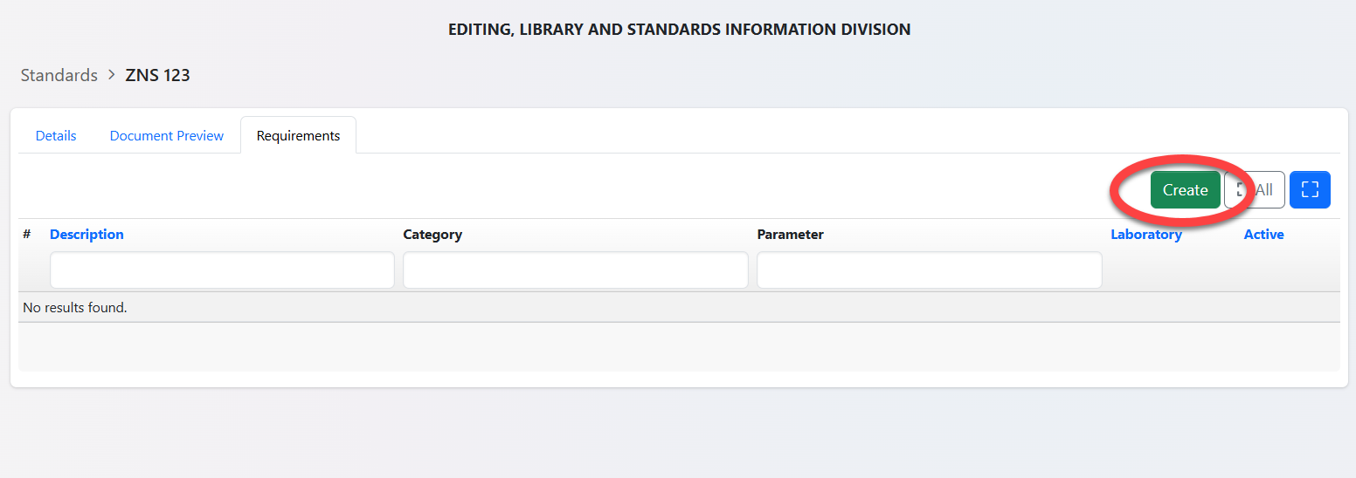Click the ZNS 123 breadcrumb title
The height and width of the screenshot is (478, 1356).
pyautogui.click(x=157, y=75)
